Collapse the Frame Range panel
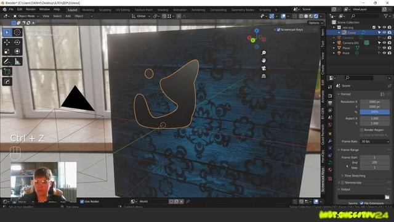 pyautogui.click(x=348, y=150)
